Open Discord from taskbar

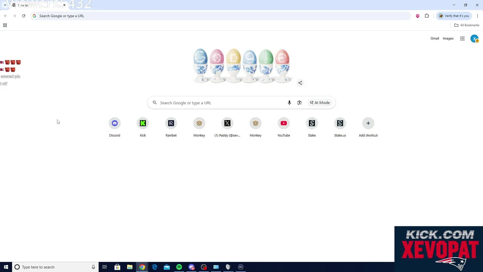191,267
